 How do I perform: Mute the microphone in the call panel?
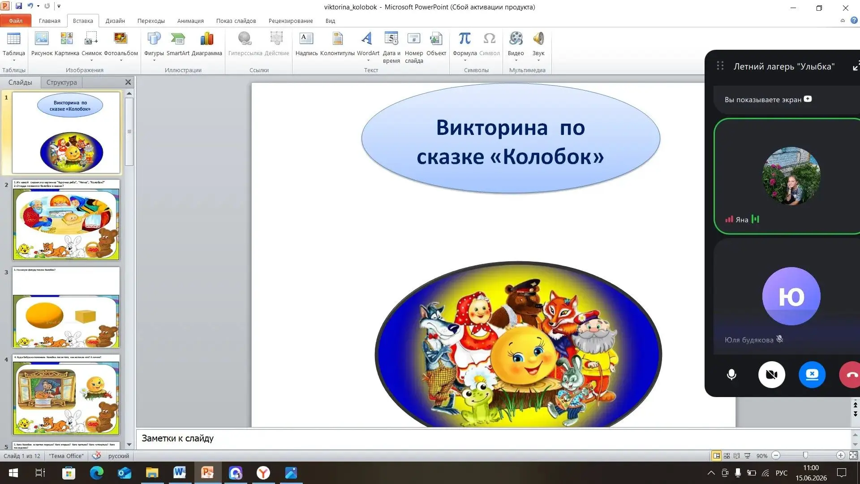pos(731,375)
